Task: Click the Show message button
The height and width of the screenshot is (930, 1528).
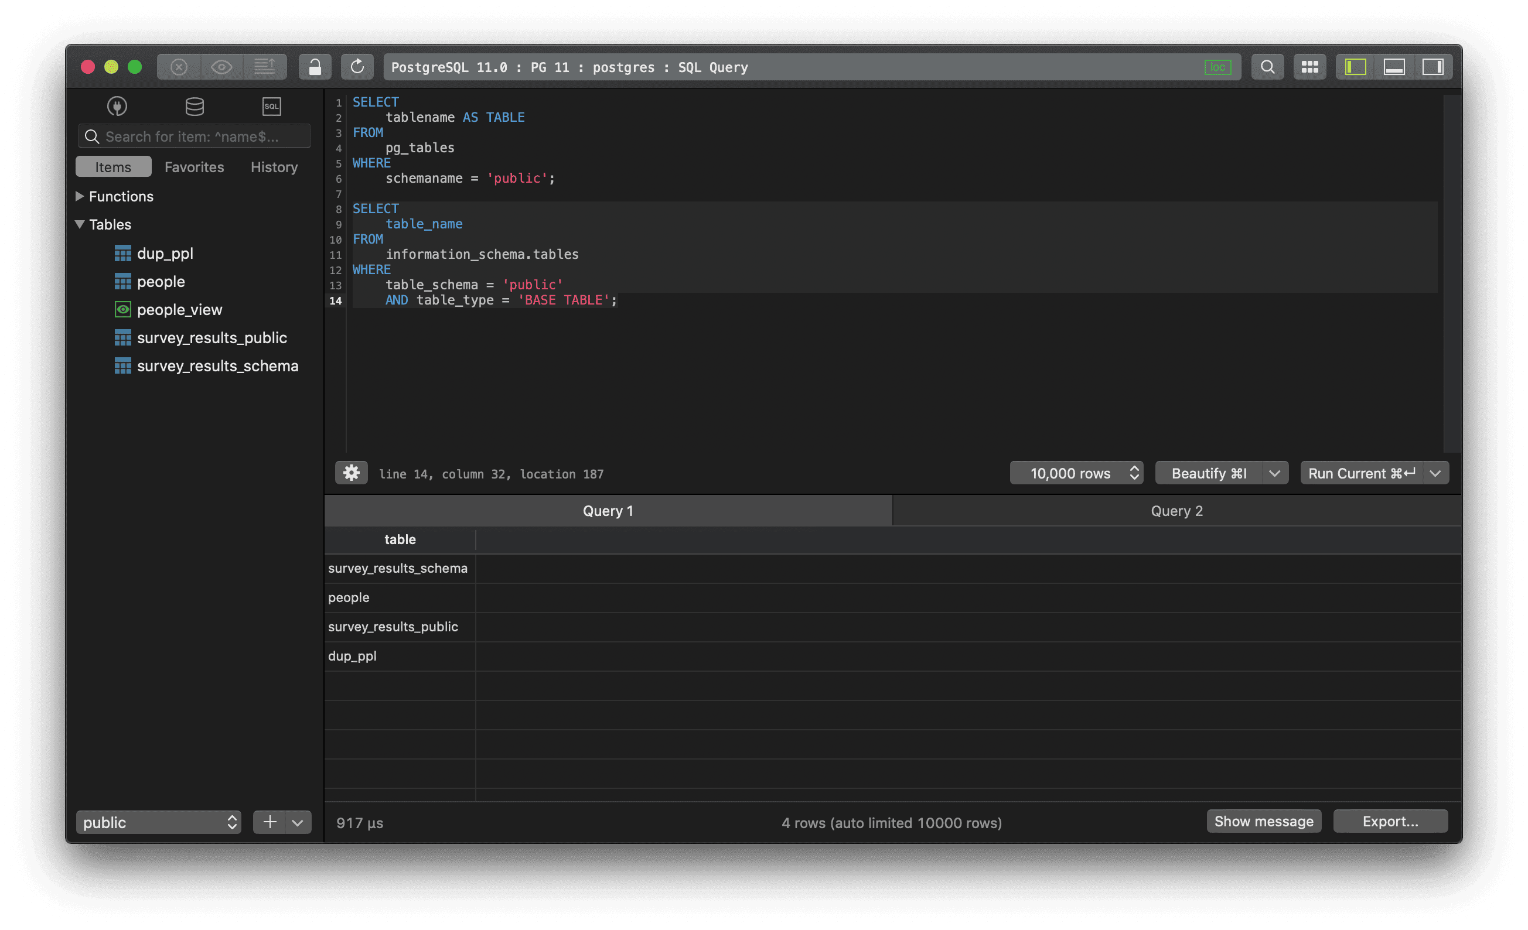Action: 1263,821
